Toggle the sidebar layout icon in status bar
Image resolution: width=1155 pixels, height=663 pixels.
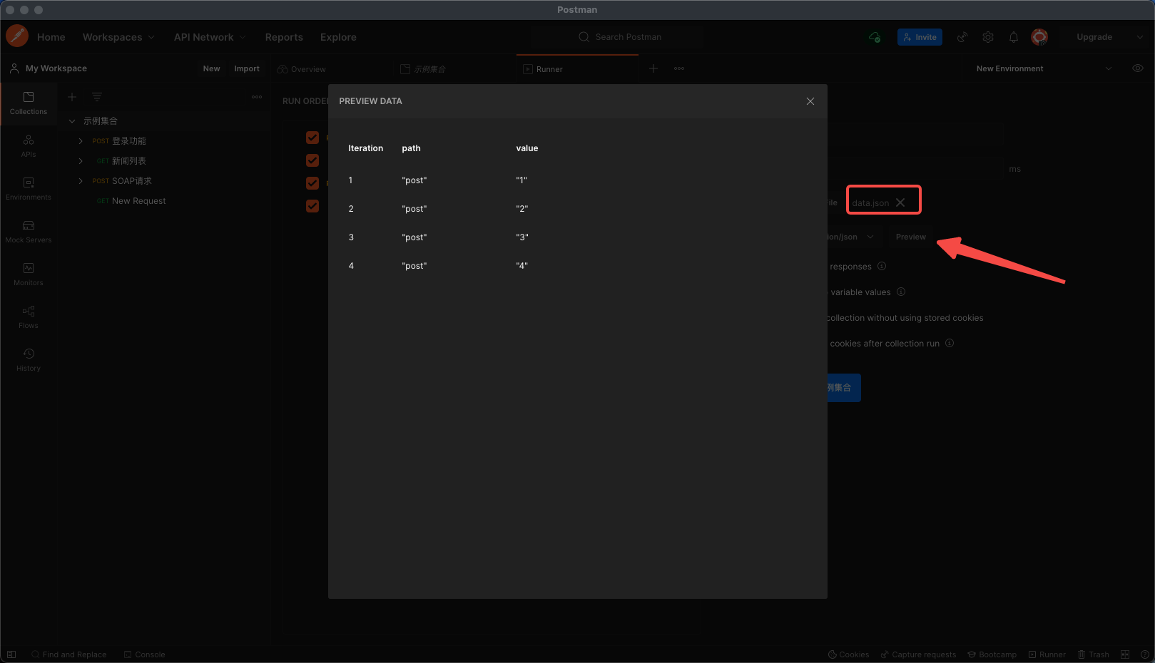coord(11,654)
